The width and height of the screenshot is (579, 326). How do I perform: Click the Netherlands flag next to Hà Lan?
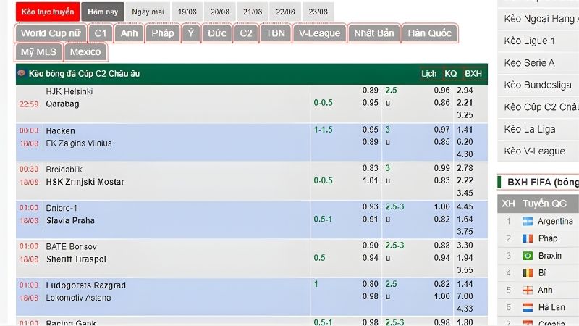pyautogui.click(x=528, y=307)
